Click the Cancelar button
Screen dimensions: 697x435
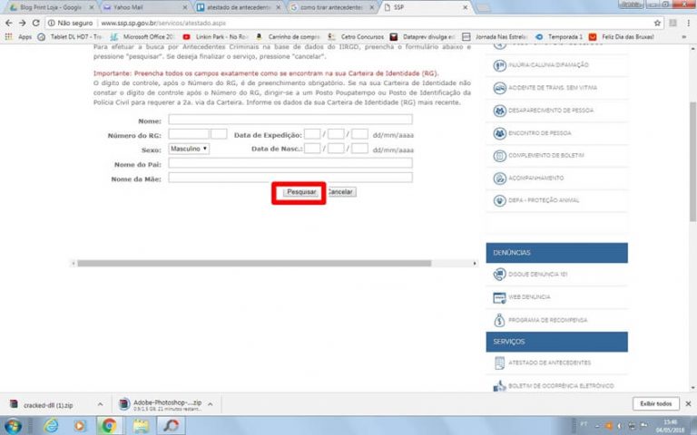pos(340,192)
